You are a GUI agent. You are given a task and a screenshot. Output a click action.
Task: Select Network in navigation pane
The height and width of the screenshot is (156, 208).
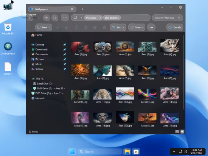pos(38,98)
